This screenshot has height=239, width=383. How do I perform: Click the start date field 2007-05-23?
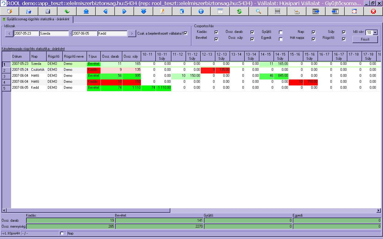point(26,33)
